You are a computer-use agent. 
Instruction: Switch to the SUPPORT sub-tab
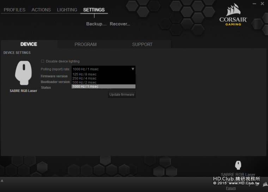(142, 44)
